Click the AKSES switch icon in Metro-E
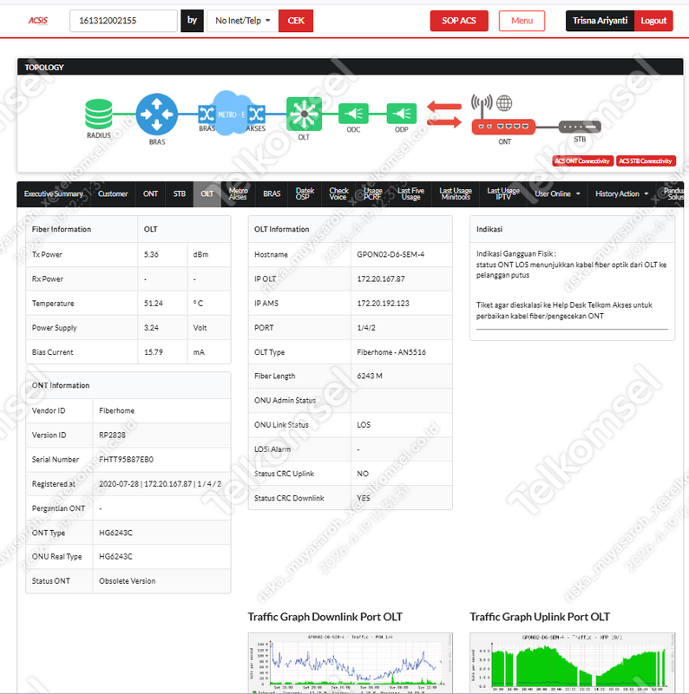This screenshot has height=694, width=689. point(256,115)
